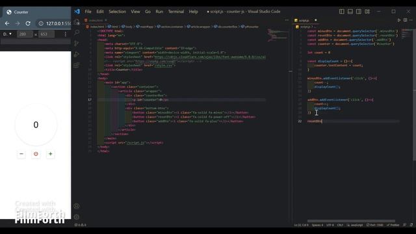
Task: Click errors and warnings status bar indicator
Action: pyautogui.click(x=80, y=225)
